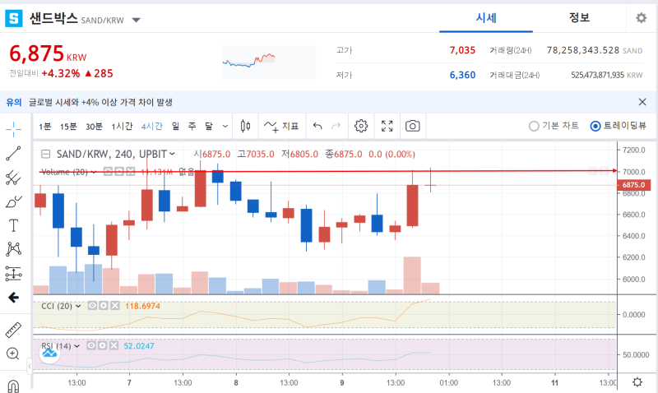Select the 기본 차트 radio button
658x393 pixels.
533,126
